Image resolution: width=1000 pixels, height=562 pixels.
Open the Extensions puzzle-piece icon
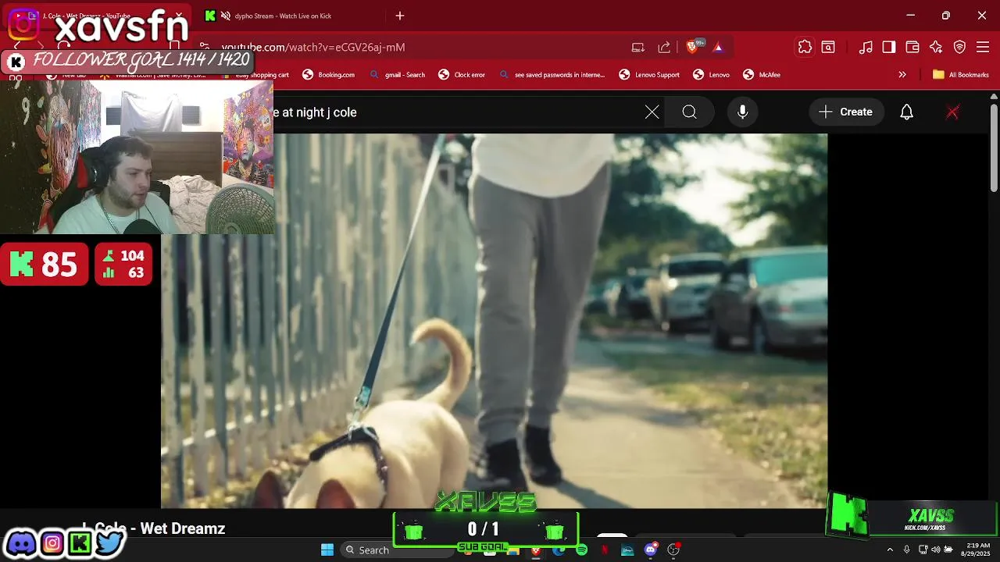(805, 47)
